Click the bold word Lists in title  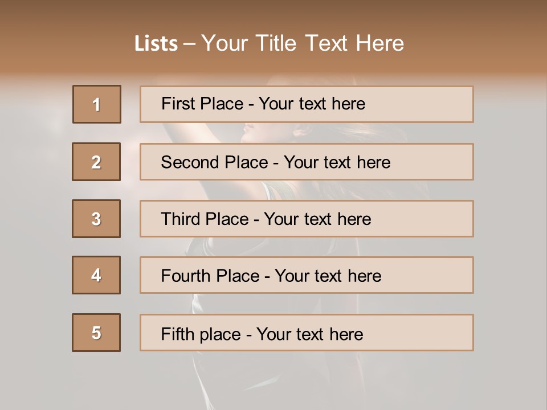156,44
